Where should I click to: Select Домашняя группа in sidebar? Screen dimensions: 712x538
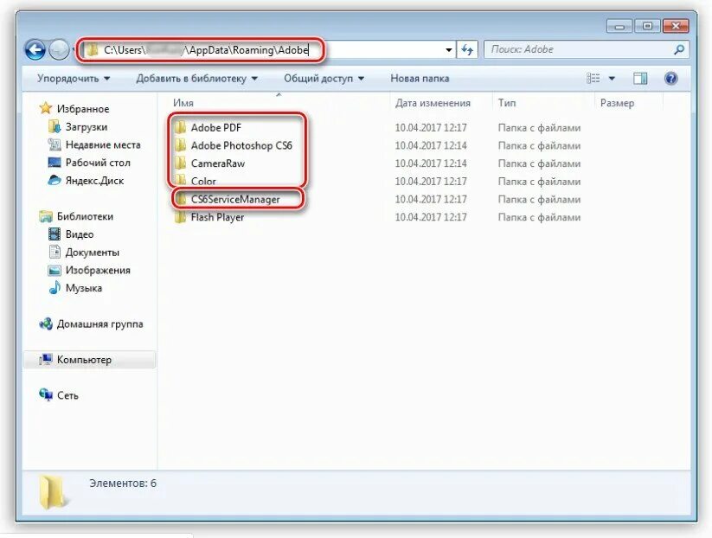[91, 324]
